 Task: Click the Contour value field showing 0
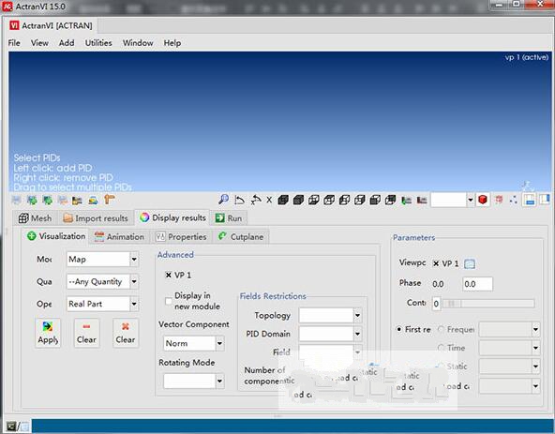(x=436, y=304)
